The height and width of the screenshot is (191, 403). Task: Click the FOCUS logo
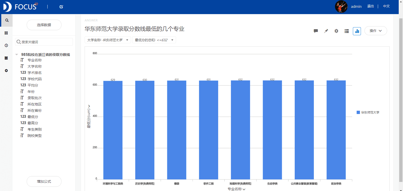click(x=20, y=7)
